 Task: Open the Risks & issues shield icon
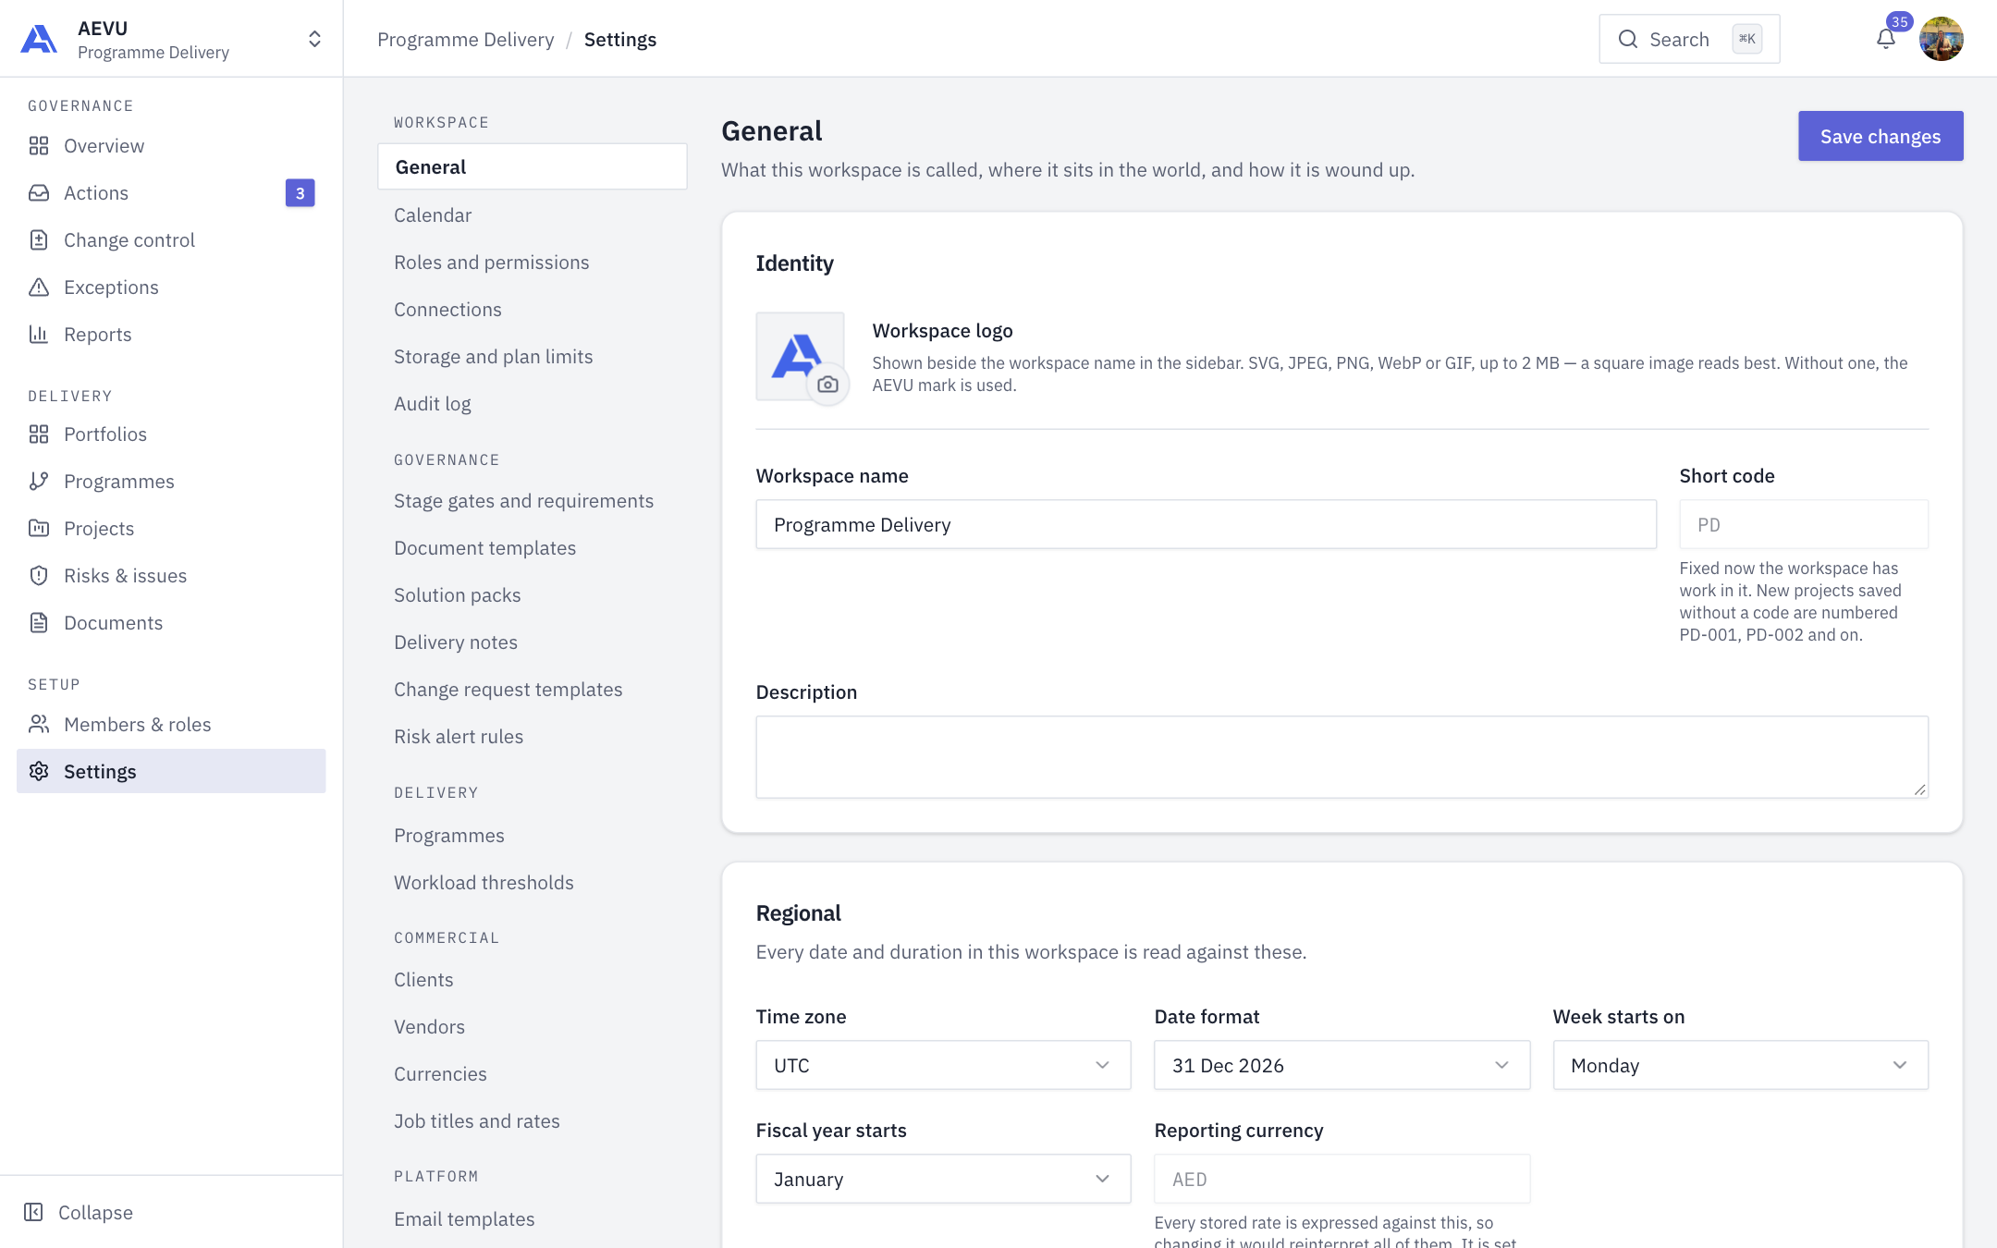39,576
